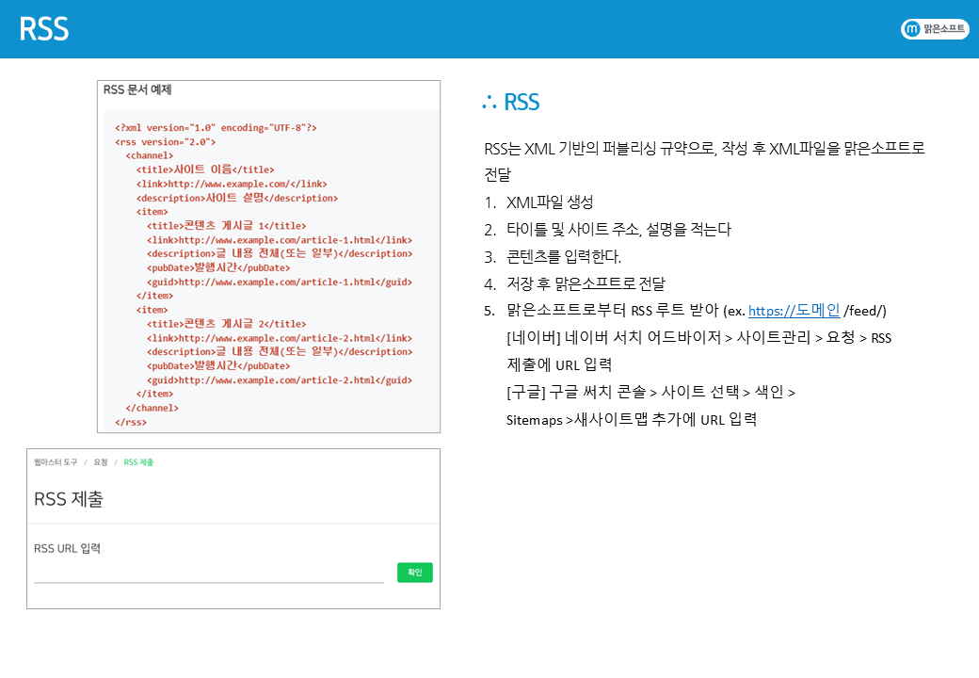Click the 맑은소프트 logo badge
This screenshot has height=678, width=979.
934,29
